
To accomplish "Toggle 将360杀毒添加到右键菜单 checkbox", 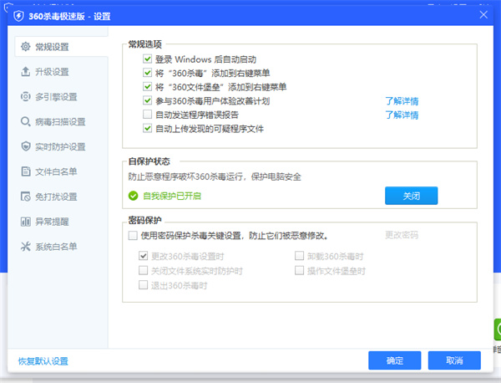I will coord(147,73).
